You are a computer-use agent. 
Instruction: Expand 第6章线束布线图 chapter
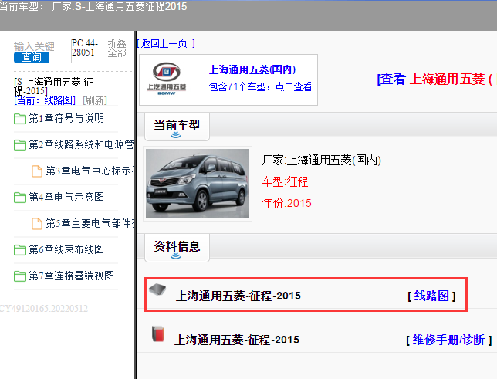click(66, 249)
